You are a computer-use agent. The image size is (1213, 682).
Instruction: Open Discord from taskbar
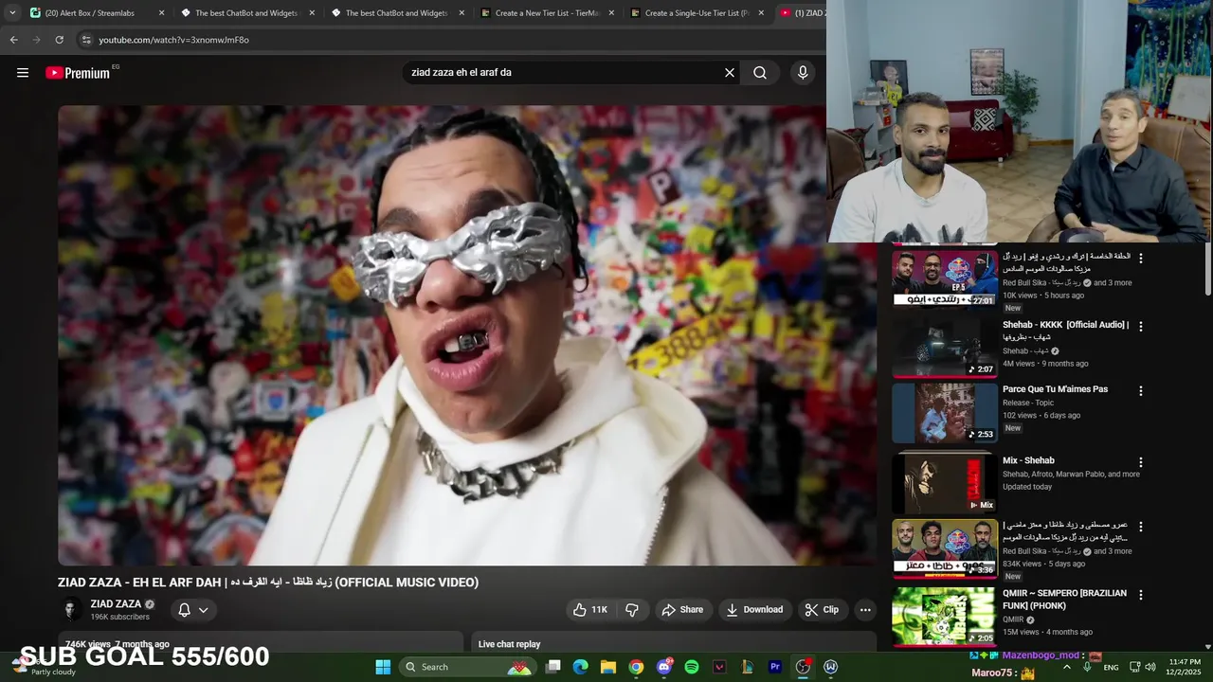(x=664, y=667)
